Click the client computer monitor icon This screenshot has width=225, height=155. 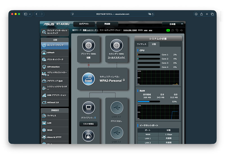click(88, 108)
